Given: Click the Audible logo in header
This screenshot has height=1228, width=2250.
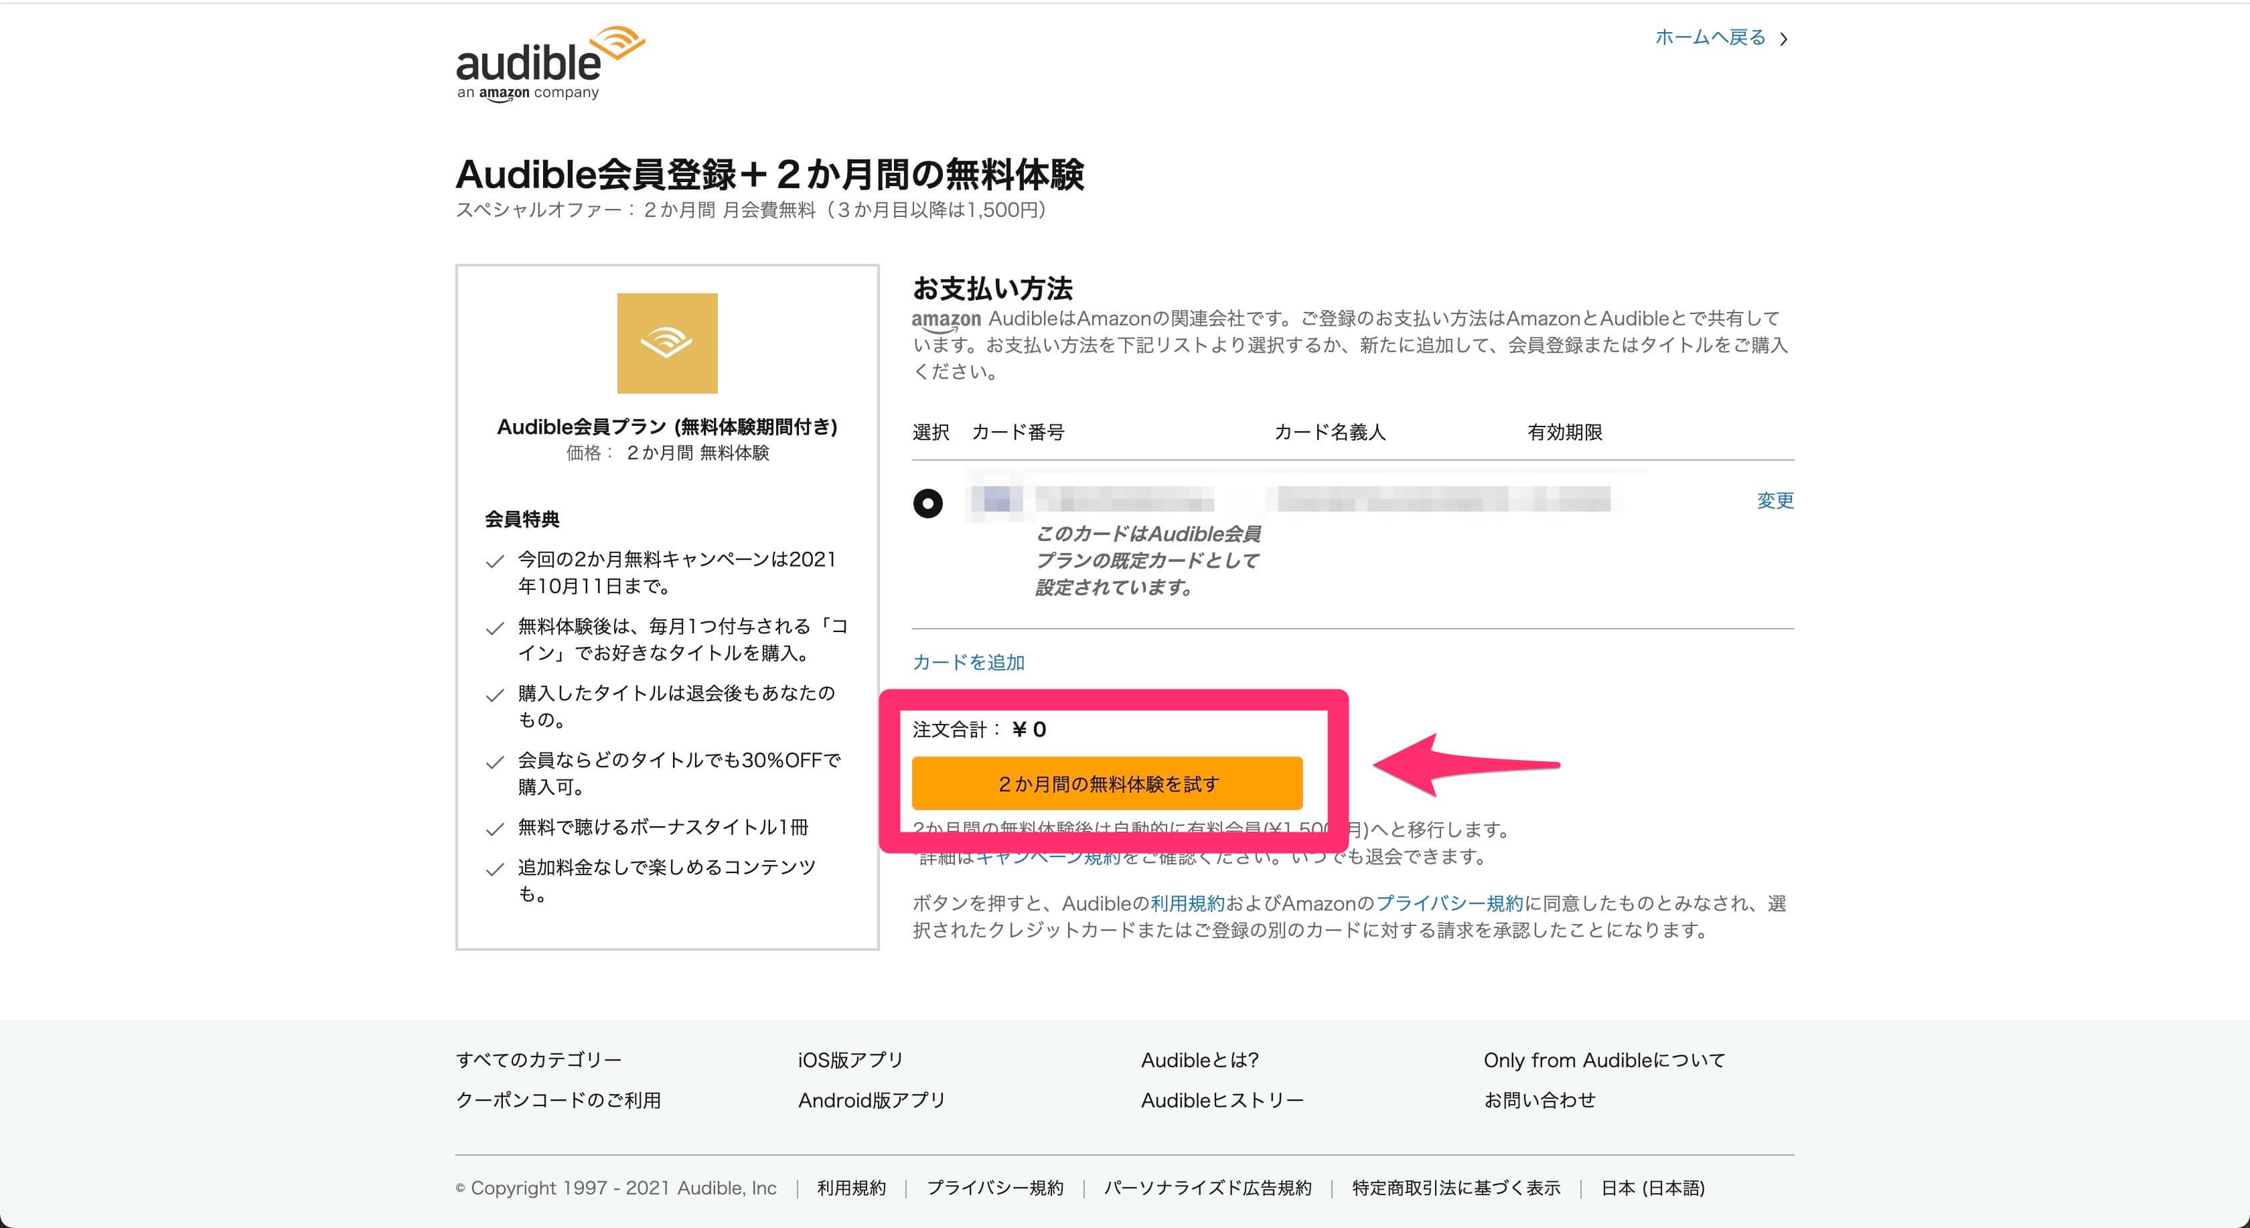Looking at the screenshot, I should (x=550, y=65).
